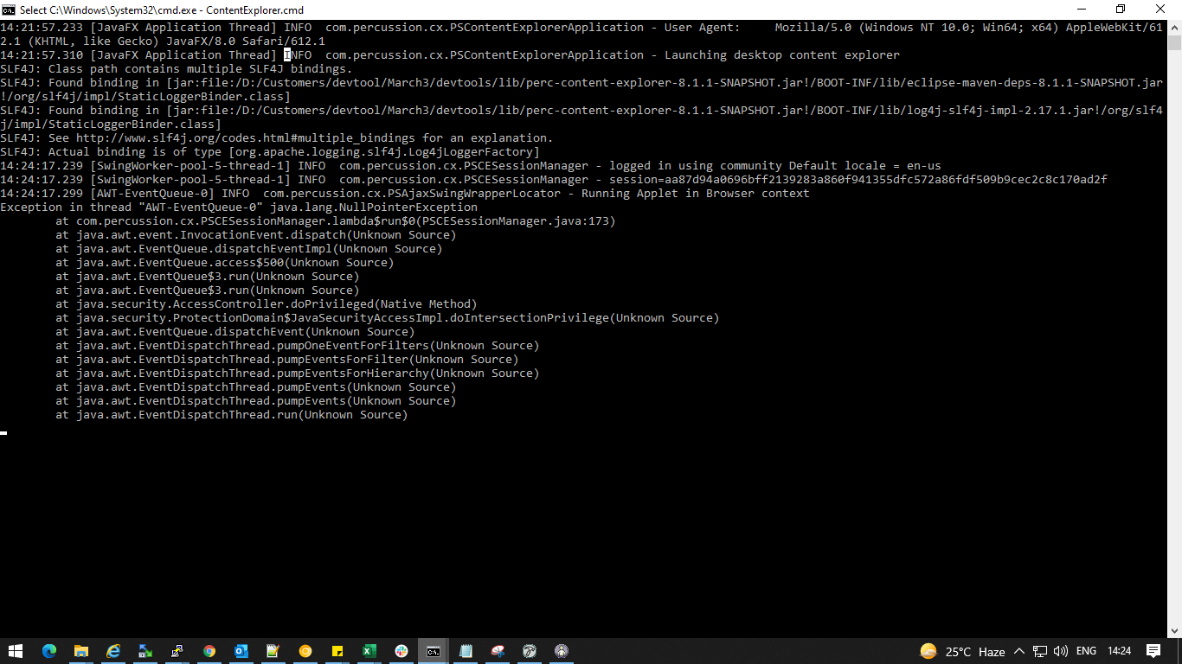Open the cmd window system menu icon
Screen dimensions: 1182x664
[10, 10]
